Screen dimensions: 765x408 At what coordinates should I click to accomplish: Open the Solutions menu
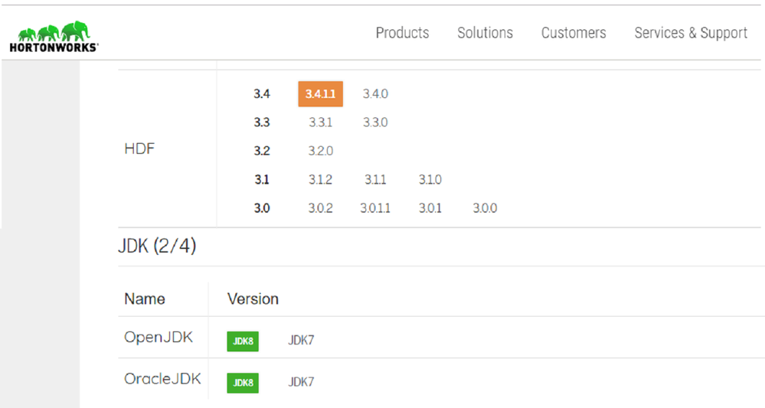click(x=485, y=33)
